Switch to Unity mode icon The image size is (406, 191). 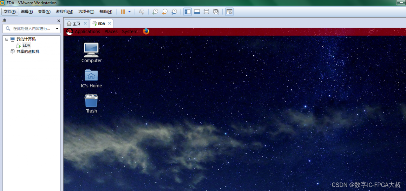pyautogui.click(x=216, y=12)
